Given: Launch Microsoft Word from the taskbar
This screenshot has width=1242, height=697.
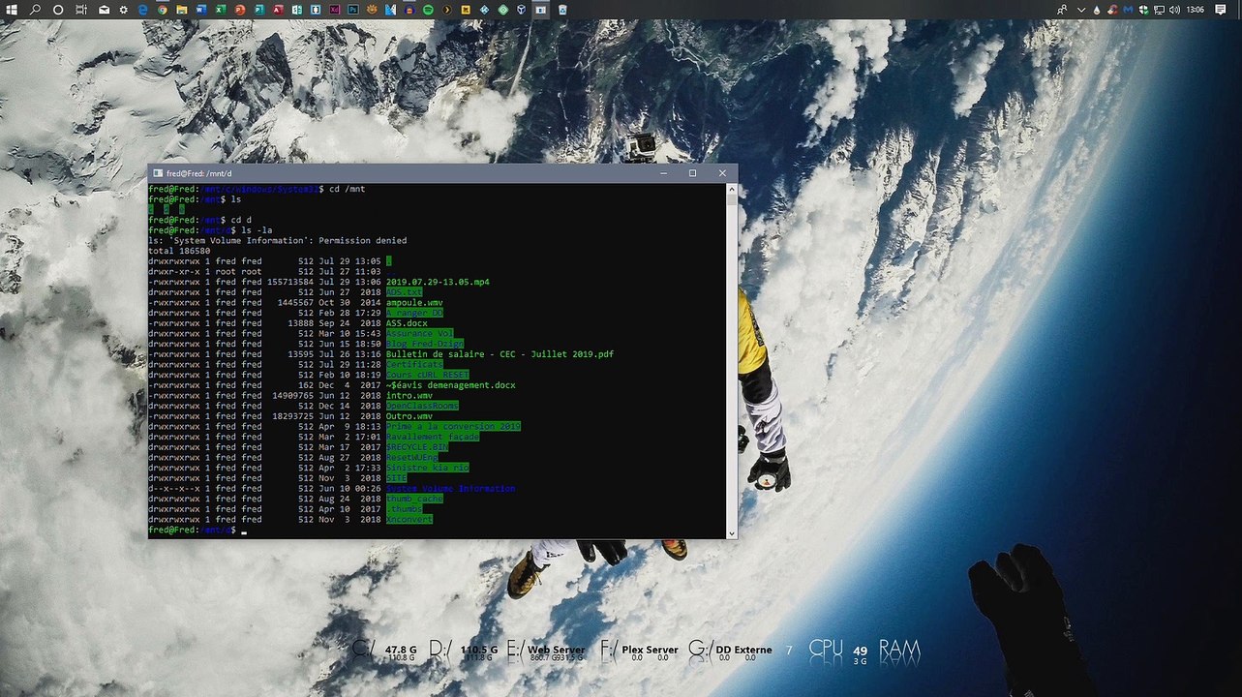Looking at the screenshot, I should click(x=201, y=10).
